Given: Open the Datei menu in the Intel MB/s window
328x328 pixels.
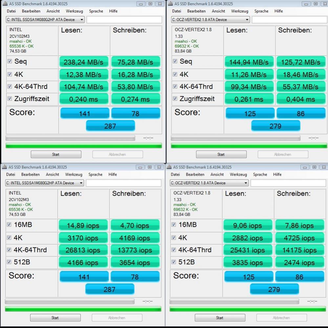Looking at the screenshot, I should tap(11, 11).
